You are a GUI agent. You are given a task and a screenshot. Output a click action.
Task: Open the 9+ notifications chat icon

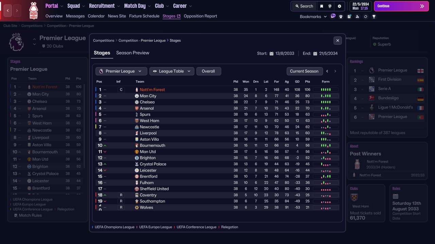tap(333, 16)
